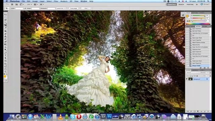Open the CS Live menu
This screenshot has height=121, width=215.
pos(205,4)
